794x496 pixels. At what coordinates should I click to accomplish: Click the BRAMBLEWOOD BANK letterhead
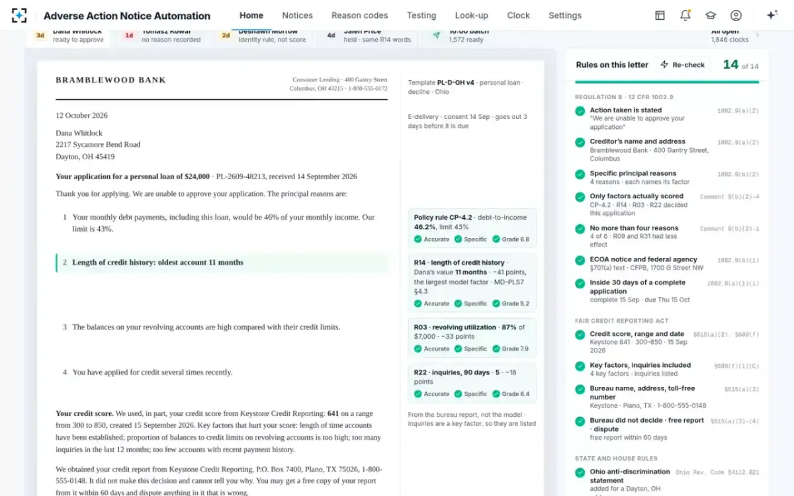(x=111, y=80)
